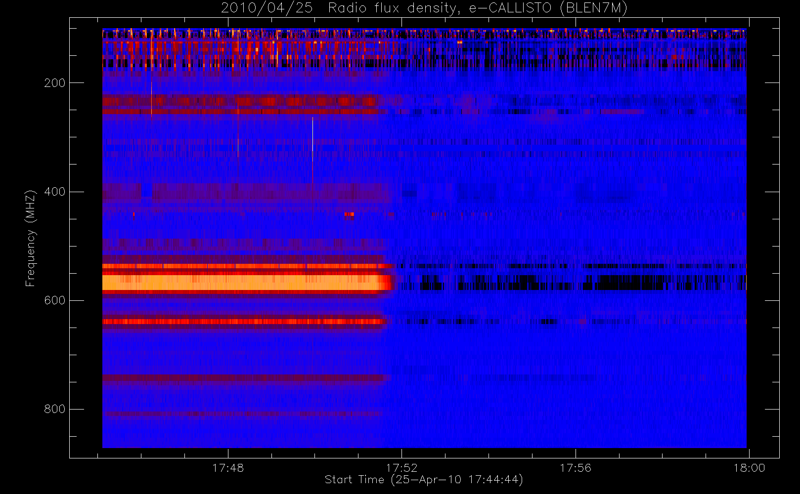800x494 pixels.
Task: Click the red emission band near 640 MHz
Action: (244, 322)
